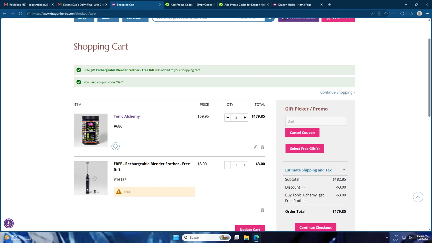
Task: Switch to Add Promo Codes — SimplyCodes tab
Action: [190, 5]
